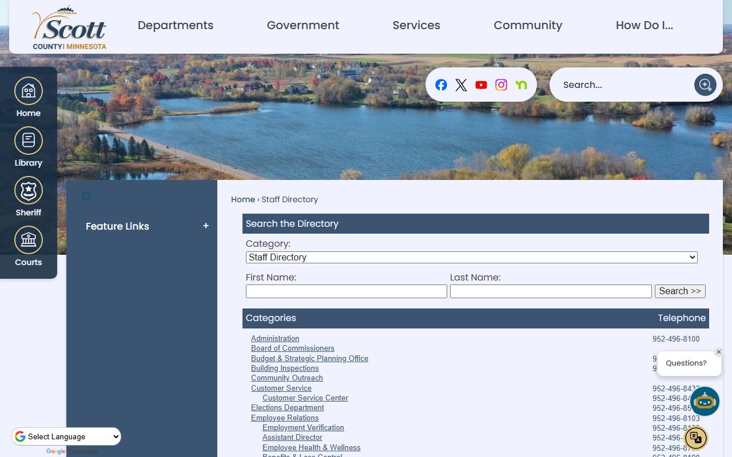Open the chatbot robot icon
The width and height of the screenshot is (732, 457).
[x=705, y=402]
